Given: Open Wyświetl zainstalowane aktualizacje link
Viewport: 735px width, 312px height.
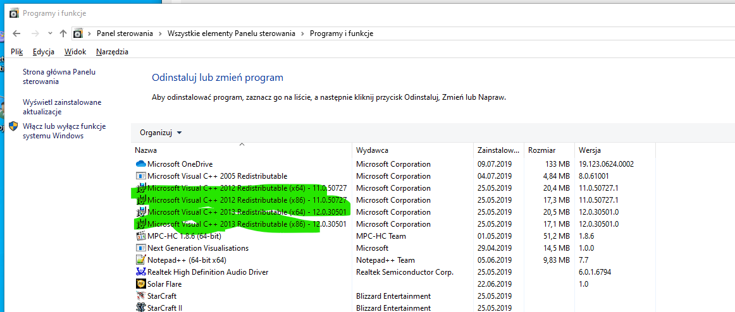Looking at the screenshot, I should [62, 107].
